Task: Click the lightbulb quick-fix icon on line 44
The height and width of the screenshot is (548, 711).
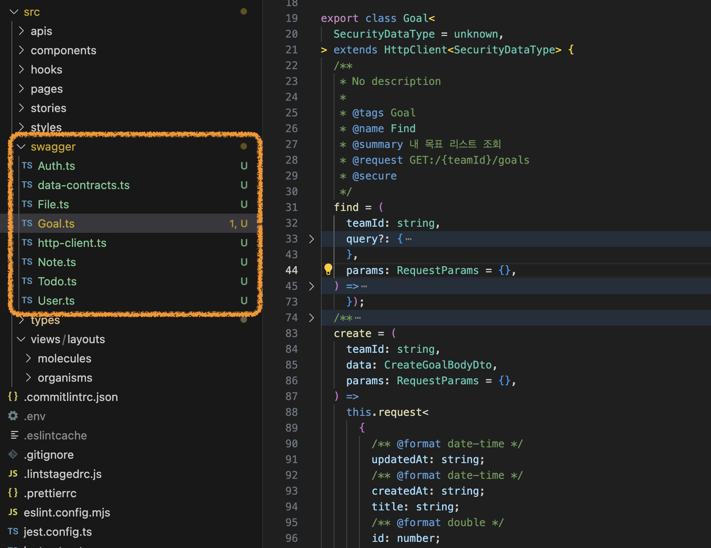Action: click(328, 270)
